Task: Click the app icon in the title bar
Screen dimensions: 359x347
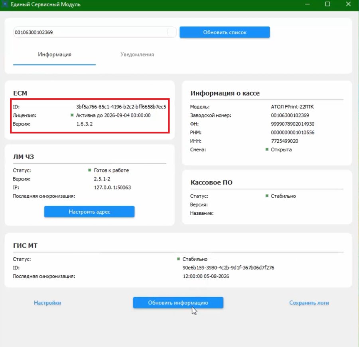Action: tap(4, 4)
